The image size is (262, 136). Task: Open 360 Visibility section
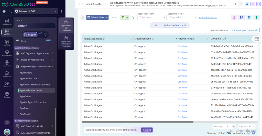click(7, 43)
